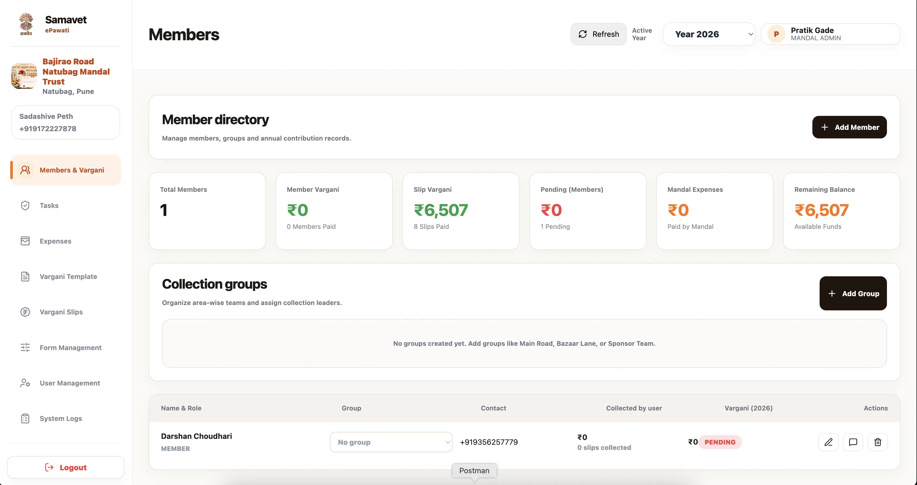
Task: Click the Name & Role column header
Action: click(x=181, y=408)
